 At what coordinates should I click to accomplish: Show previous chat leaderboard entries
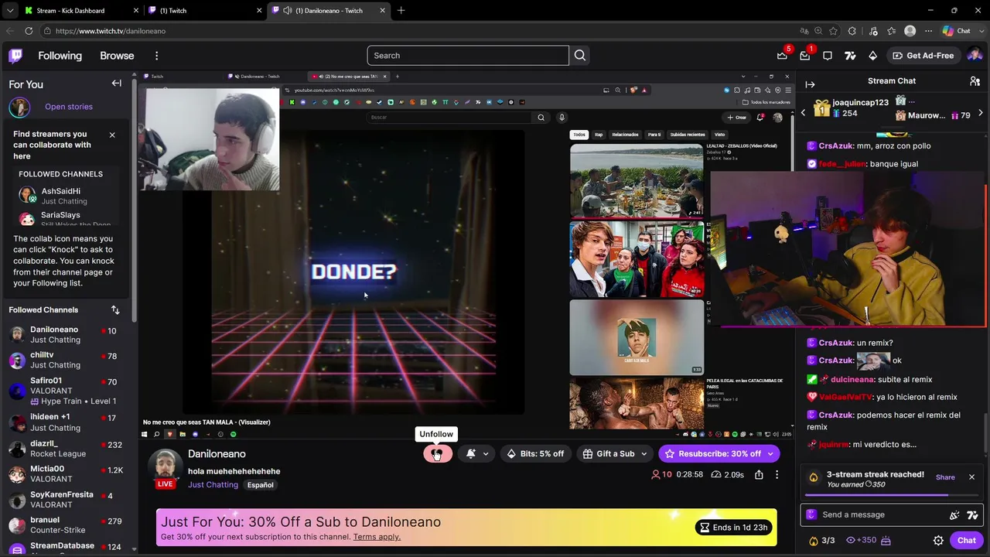pos(803,113)
